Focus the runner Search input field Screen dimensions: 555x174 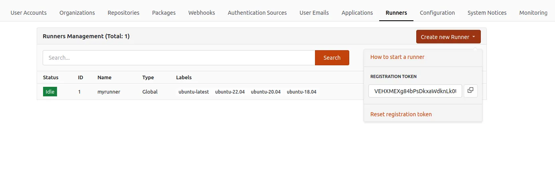(179, 58)
